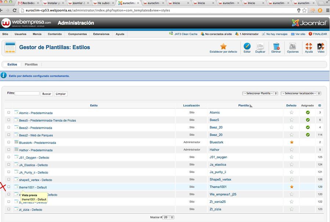The height and width of the screenshot is (222, 330).
Task: Click the webempresa logo
Action: 26,23
